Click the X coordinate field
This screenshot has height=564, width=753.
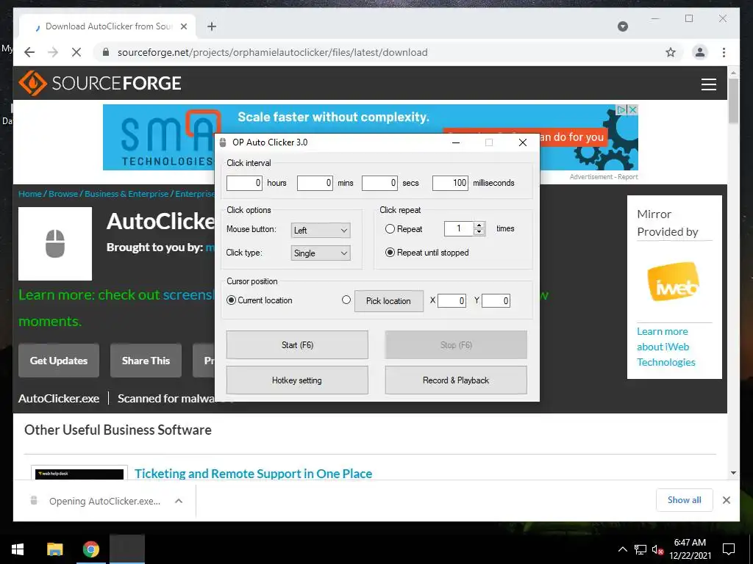tap(452, 300)
